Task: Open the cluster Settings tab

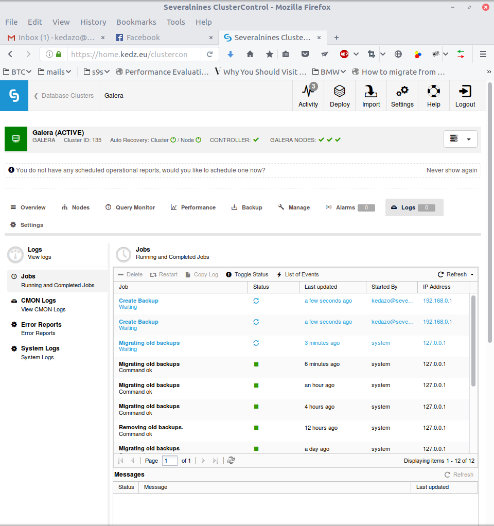Action: click(x=27, y=225)
